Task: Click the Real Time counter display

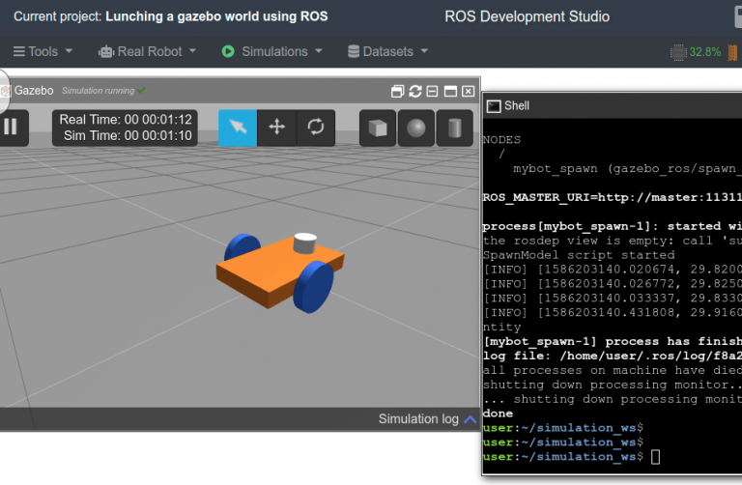Action: point(126,119)
